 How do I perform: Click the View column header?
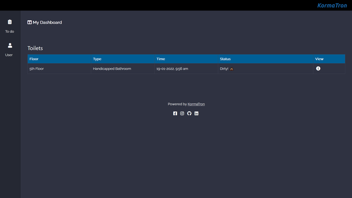coord(329,59)
